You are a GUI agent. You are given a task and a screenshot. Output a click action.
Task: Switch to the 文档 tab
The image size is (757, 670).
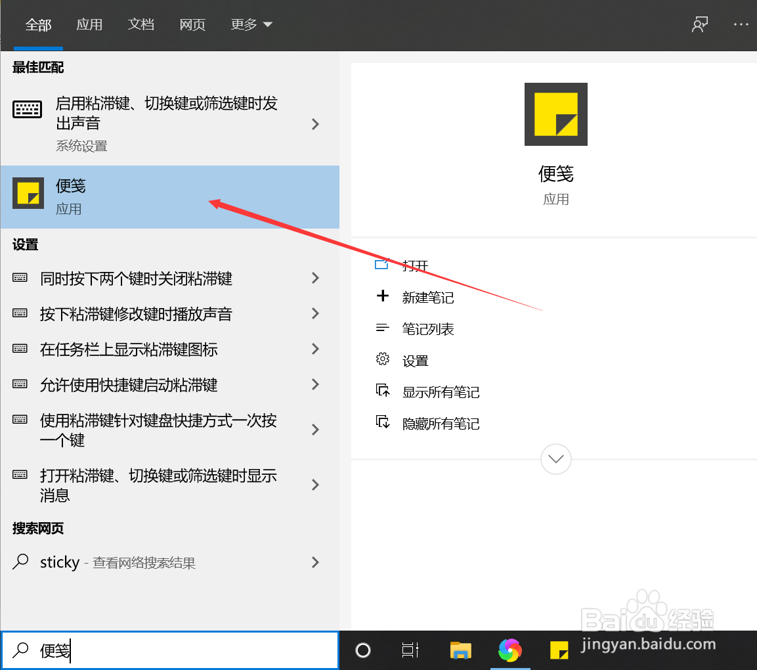(141, 24)
